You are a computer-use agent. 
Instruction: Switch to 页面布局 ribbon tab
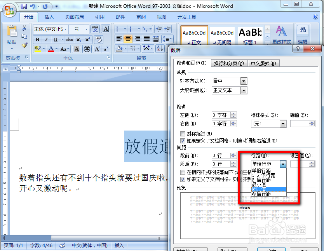pyautogui.click(x=74, y=17)
